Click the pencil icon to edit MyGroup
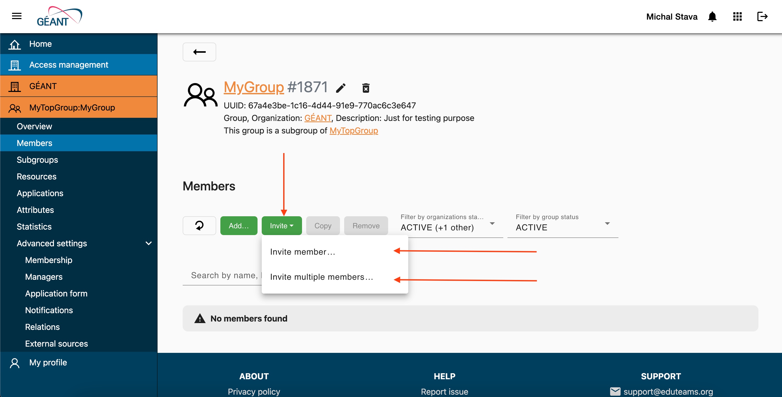782x397 pixels. [x=340, y=88]
